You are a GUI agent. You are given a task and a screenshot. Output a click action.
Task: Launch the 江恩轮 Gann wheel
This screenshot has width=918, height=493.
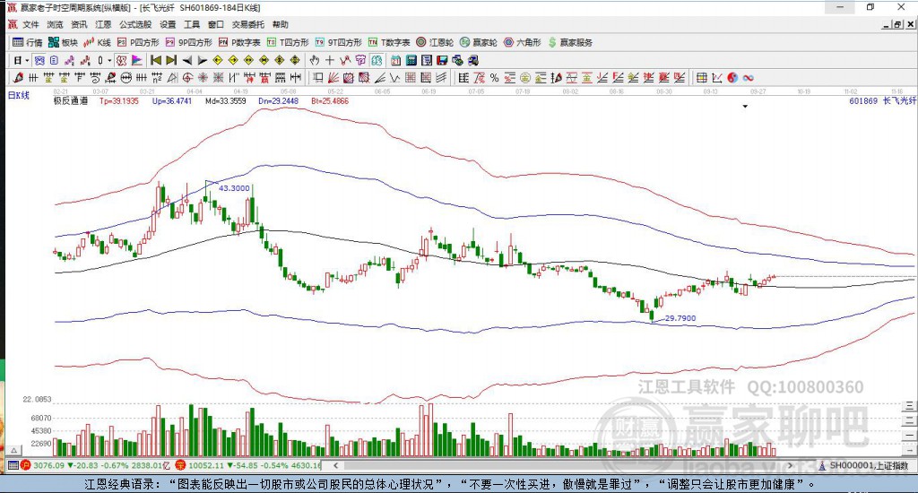[x=435, y=42]
